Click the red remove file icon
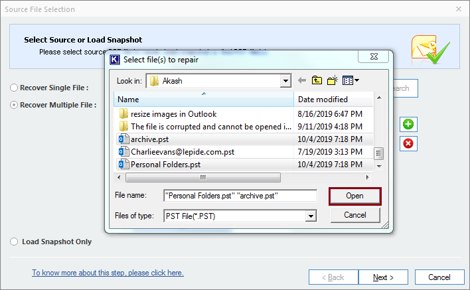Image resolution: width=470 pixels, height=290 pixels. (409, 143)
